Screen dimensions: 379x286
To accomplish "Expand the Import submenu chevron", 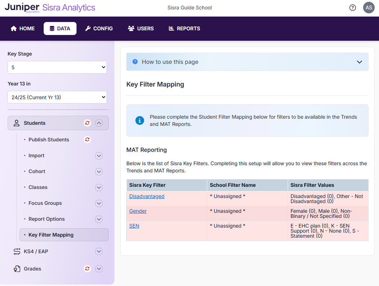I will tap(99, 156).
